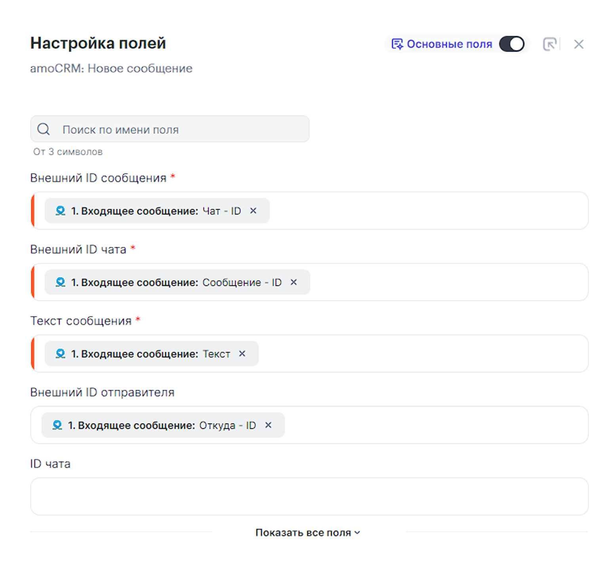Image resolution: width=610 pixels, height=563 pixels.
Task: Remove the Откуда - ID tag
Action: pos(269,425)
